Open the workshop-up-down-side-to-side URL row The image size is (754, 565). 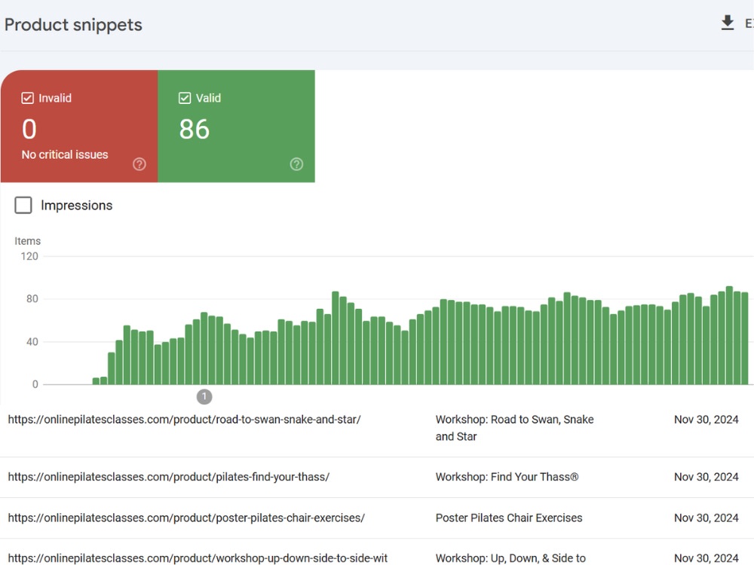click(377, 552)
